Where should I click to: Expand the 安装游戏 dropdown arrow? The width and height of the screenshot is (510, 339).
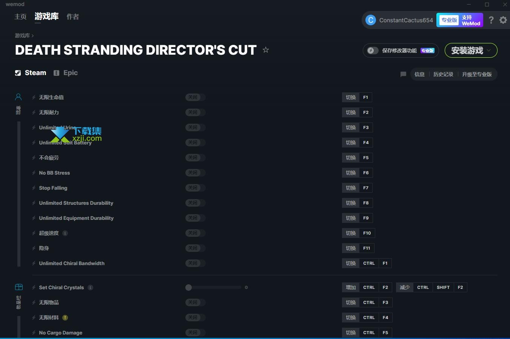click(x=489, y=50)
